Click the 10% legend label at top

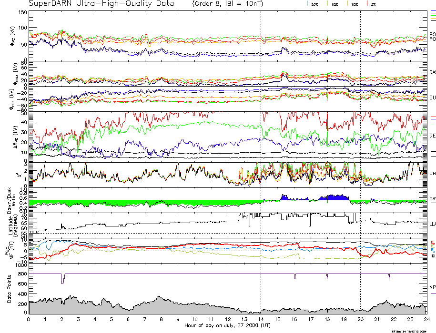(354, 4)
